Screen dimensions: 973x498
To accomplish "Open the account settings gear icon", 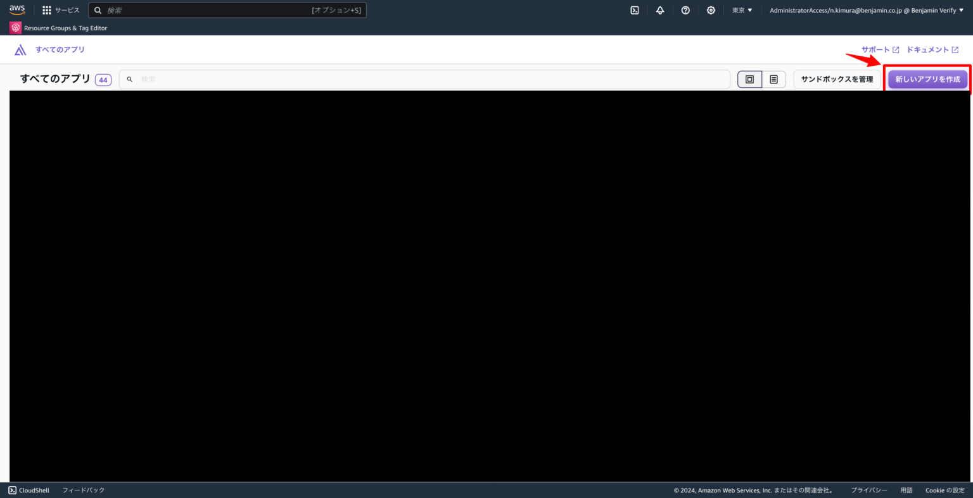I will coord(710,9).
